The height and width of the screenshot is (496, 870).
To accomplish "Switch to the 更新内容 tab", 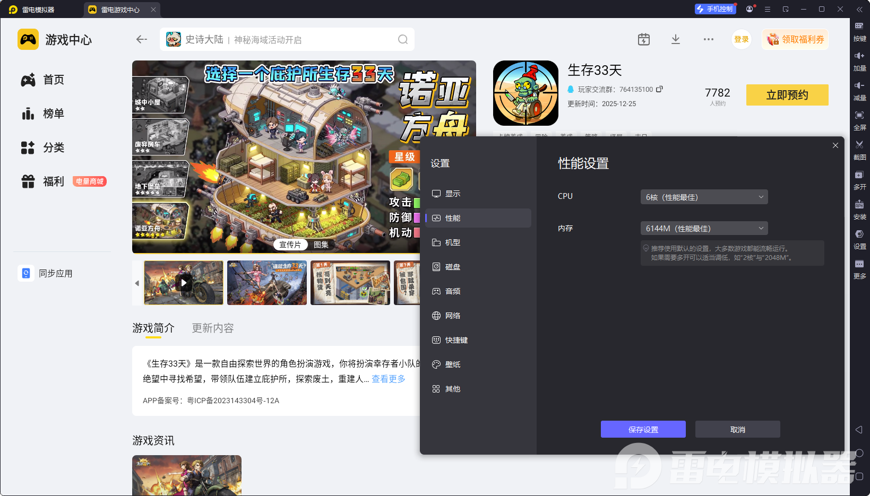I will point(213,328).
